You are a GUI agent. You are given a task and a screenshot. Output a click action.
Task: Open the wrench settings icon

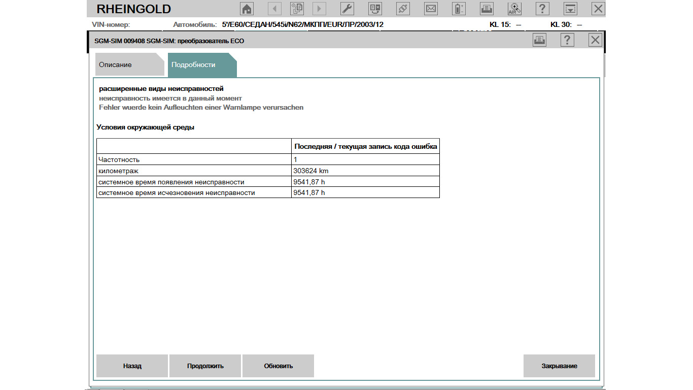(347, 9)
